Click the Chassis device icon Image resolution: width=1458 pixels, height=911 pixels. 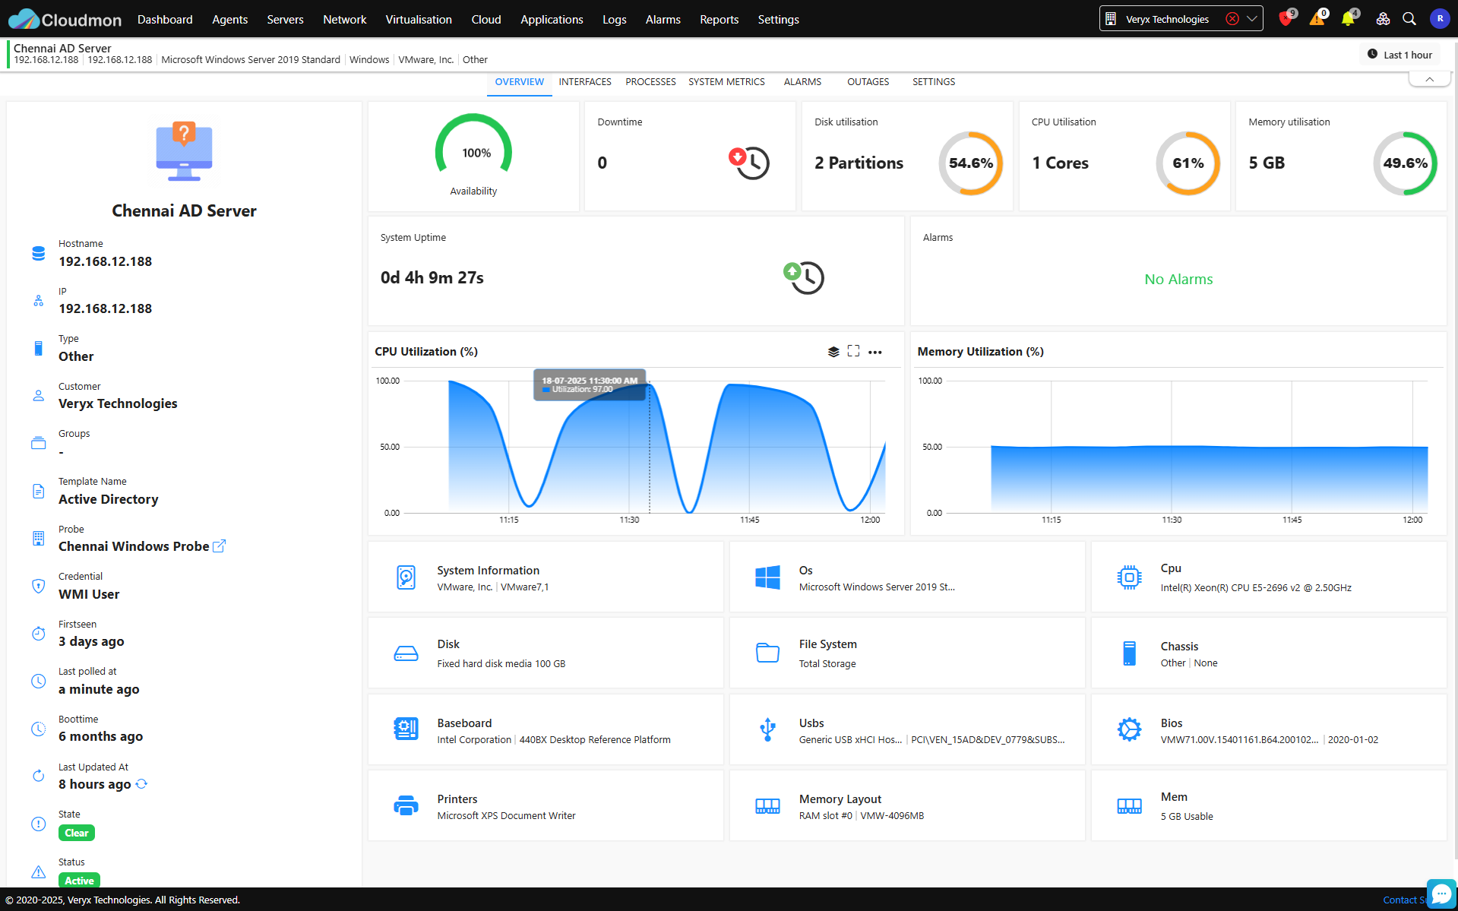(x=1129, y=653)
